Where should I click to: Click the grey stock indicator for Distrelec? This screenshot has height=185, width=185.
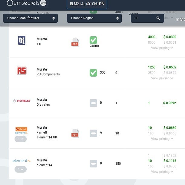(93, 103)
